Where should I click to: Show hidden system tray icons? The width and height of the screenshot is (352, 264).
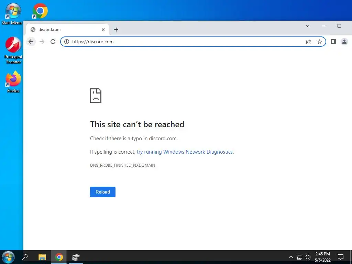[291, 257]
